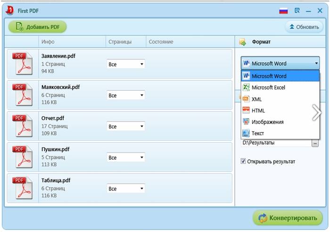This screenshot has height=232, width=330.
Task: Click the images icon beside Изображения
Action: coord(246,121)
